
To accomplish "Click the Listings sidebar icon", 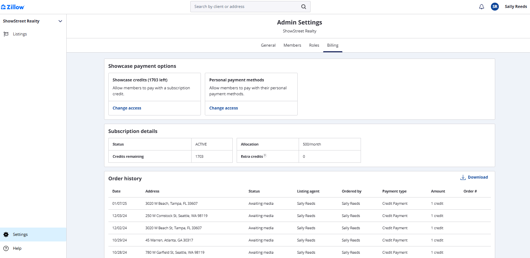I will [6, 34].
